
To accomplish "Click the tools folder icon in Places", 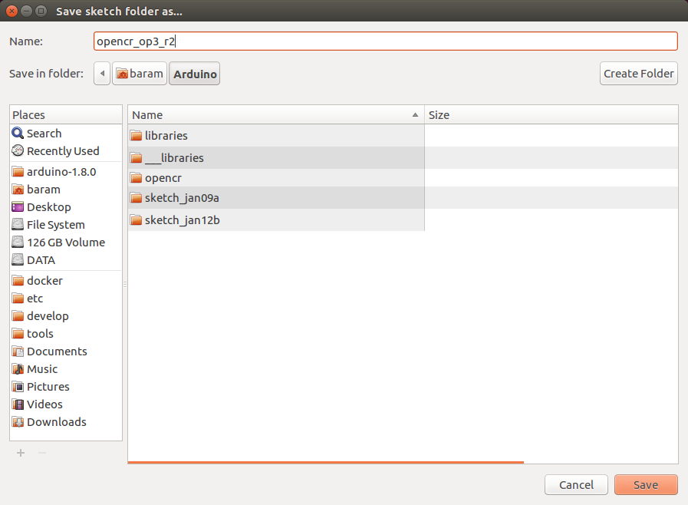I will pos(18,333).
